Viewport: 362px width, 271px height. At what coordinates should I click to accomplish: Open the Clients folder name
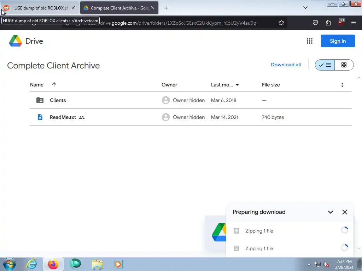pyautogui.click(x=58, y=100)
